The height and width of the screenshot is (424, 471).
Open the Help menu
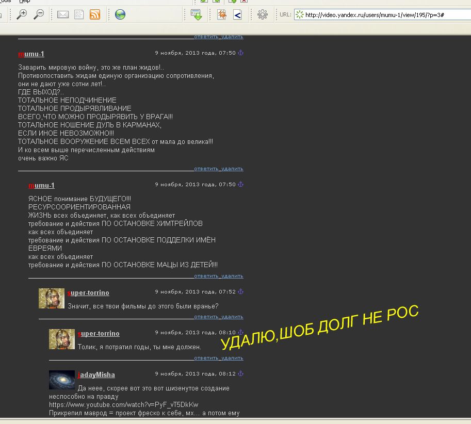(25, 1)
